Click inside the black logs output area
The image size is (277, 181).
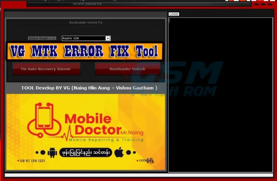(220, 94)
